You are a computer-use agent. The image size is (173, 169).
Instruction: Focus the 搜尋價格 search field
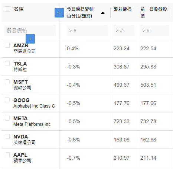point(30,31)
